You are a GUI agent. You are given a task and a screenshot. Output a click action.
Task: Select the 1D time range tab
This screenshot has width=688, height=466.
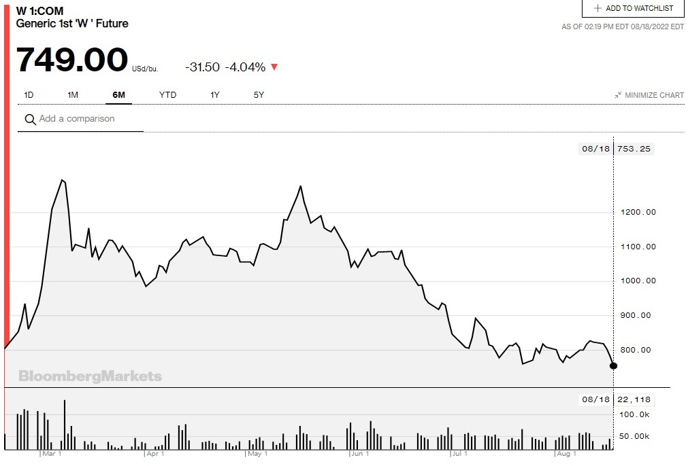point(29,95)
